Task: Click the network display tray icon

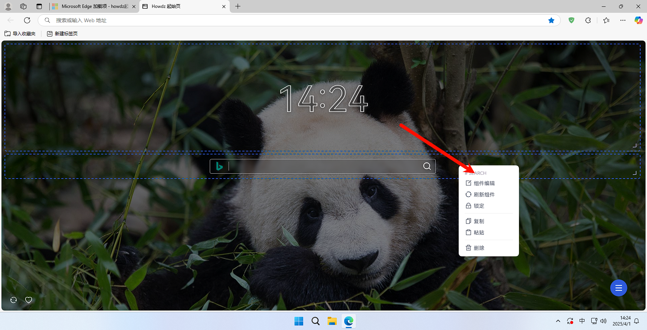Action: pos(594,321)
